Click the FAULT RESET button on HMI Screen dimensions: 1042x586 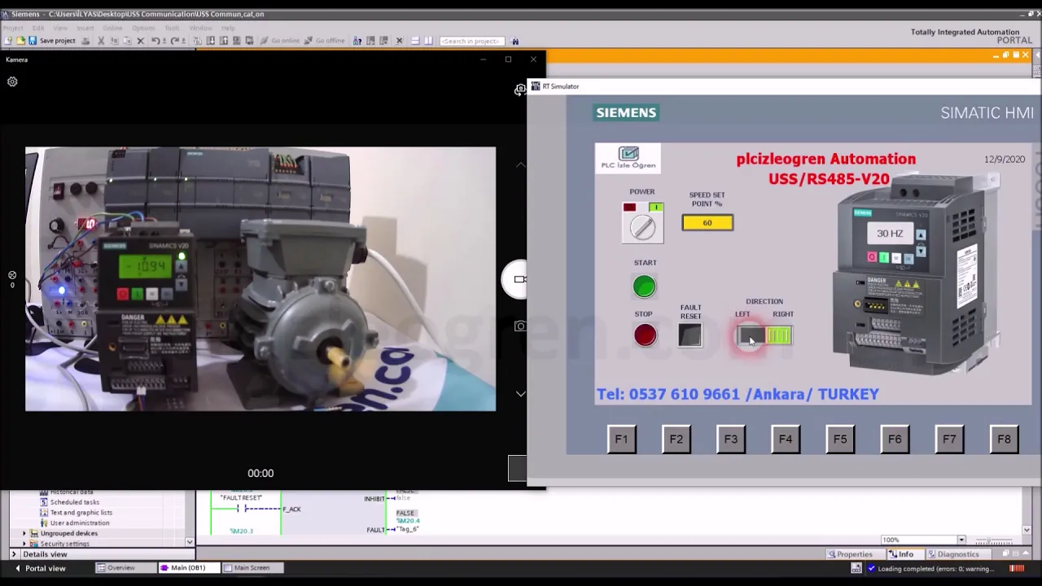[690, 335]
